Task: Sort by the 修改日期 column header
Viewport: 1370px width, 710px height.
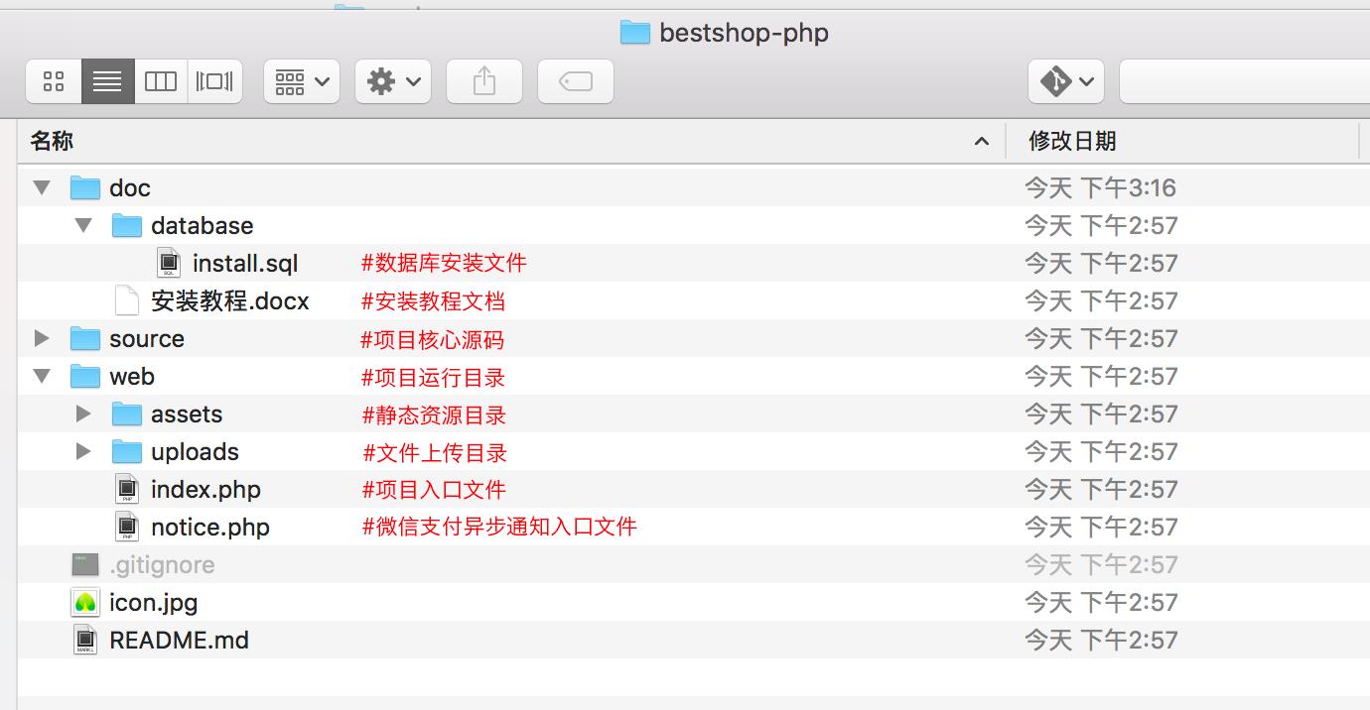Action: click(x=1072, y=141)
